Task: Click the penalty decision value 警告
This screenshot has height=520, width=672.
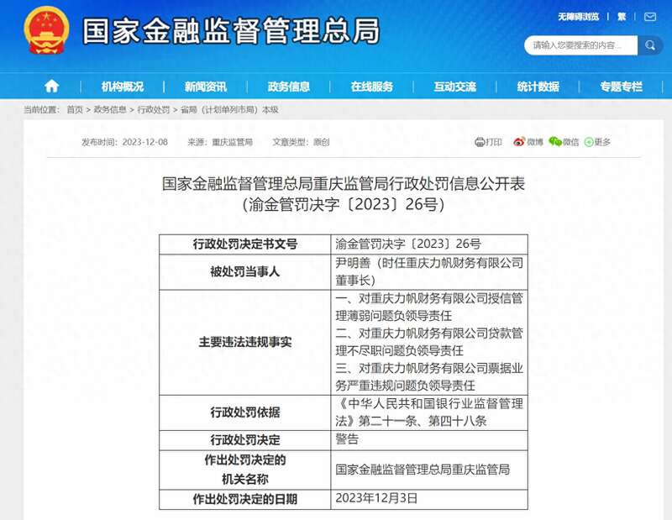Action: 347,439
